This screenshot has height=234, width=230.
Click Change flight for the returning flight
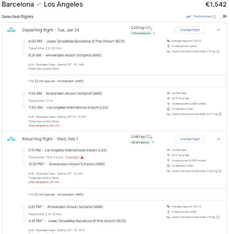click(x=190, y=139)
